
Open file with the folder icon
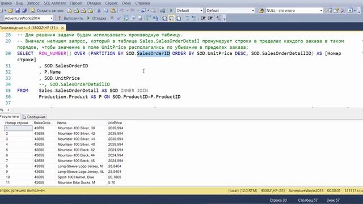10,11
